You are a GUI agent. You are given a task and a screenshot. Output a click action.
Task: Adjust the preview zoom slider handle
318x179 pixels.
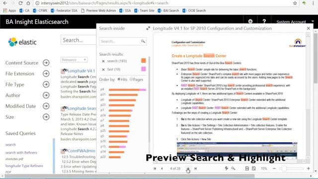pyautogui.click(x=284, y=169)
